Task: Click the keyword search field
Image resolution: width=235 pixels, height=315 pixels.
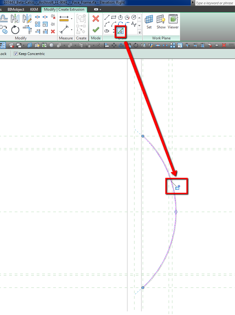Action: [x=215, y=3]
